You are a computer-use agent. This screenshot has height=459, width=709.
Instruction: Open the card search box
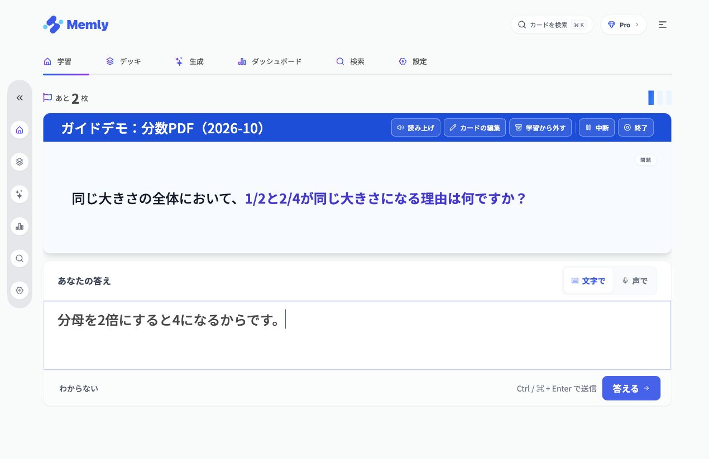point(552,25)
